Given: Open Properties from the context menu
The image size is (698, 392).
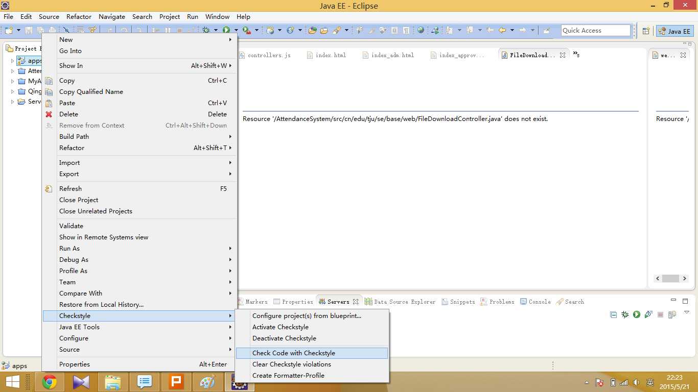Looking at the screenshot, I should [x=139, y=364].
